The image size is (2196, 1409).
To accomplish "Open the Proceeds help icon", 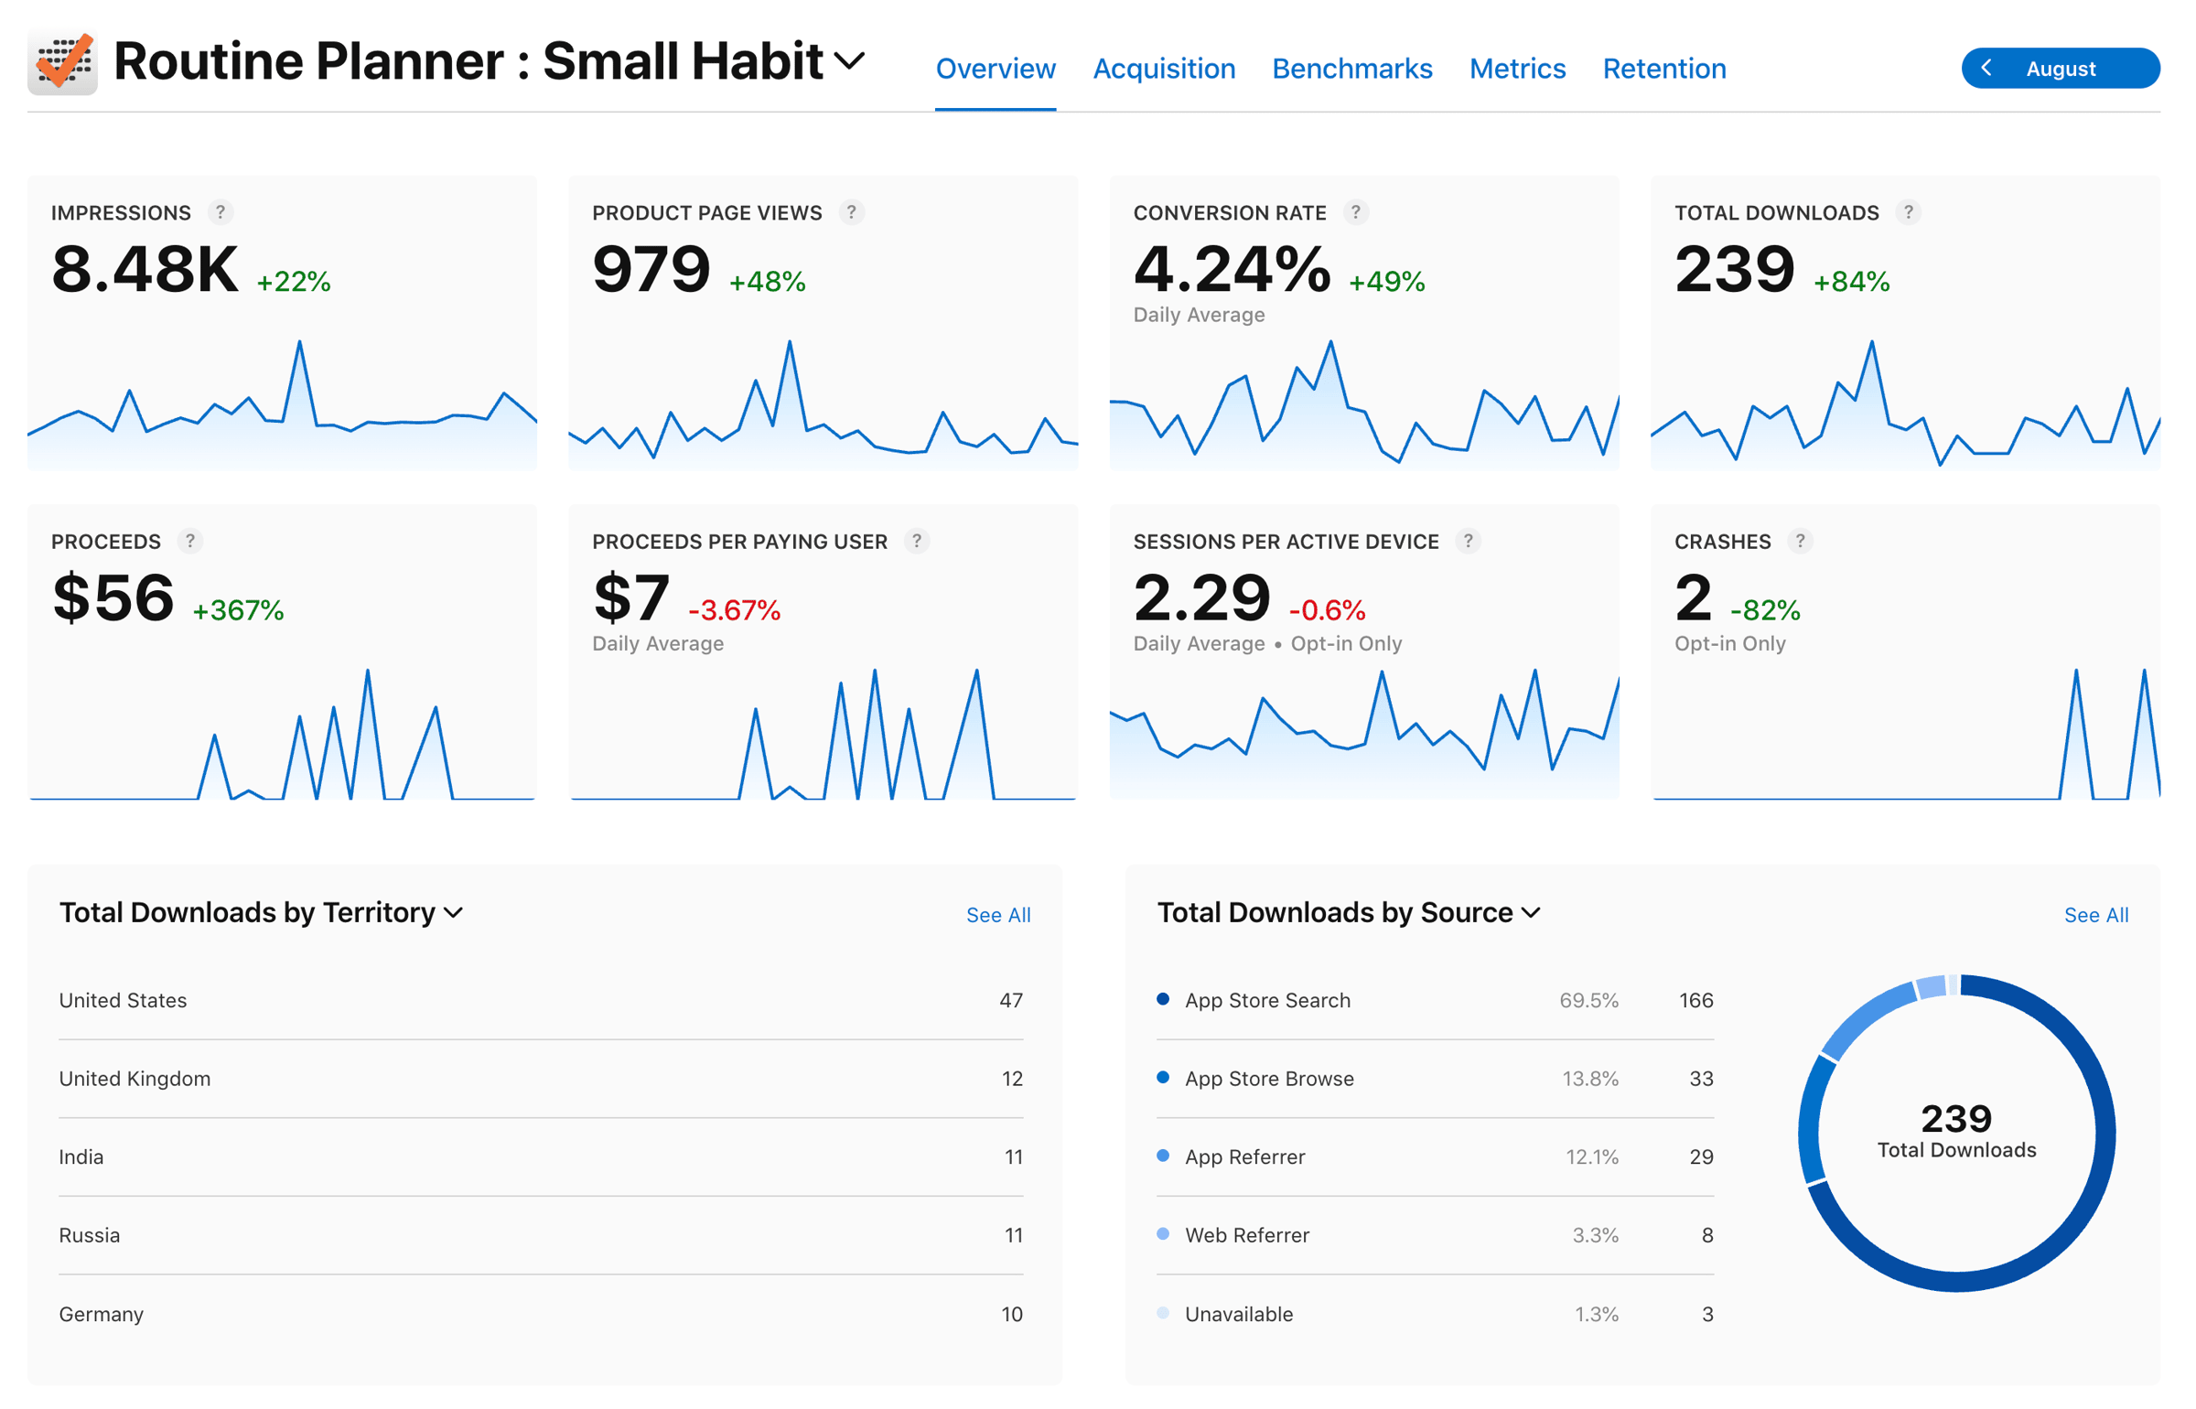I will (x=189, y=541).
